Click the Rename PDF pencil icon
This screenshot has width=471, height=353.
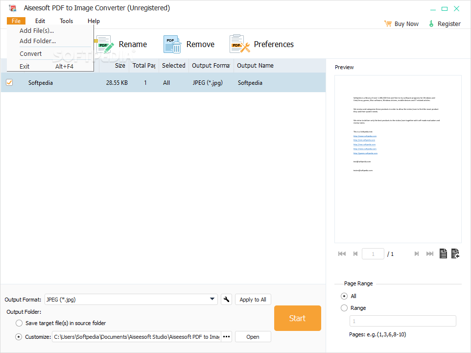click(105, 44)
